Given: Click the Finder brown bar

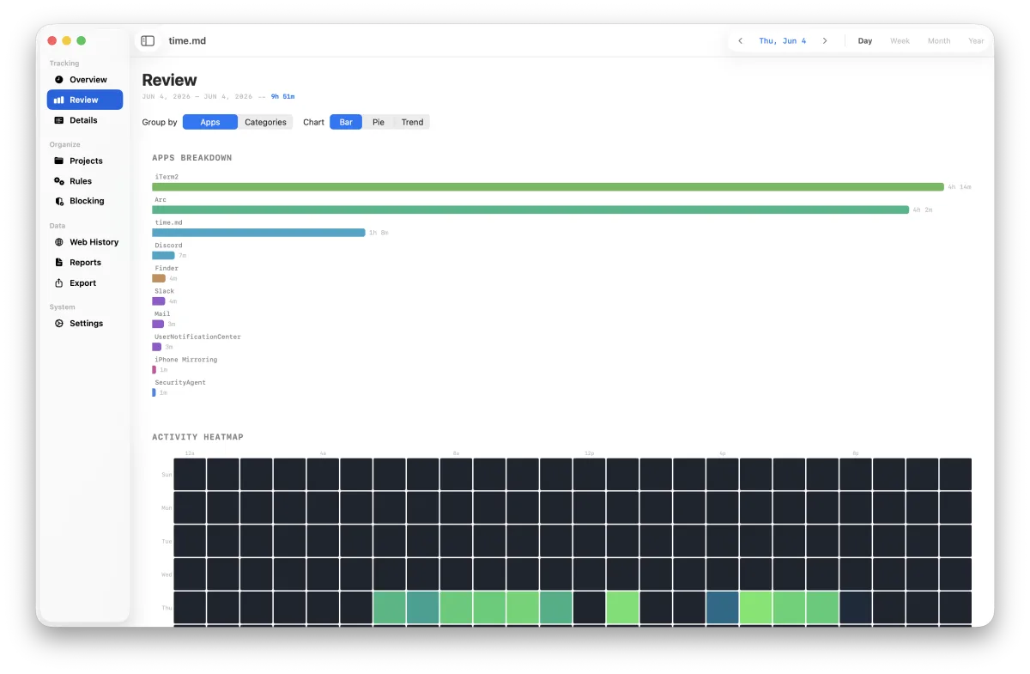Looking at the screenshot, I should point(159,278).
